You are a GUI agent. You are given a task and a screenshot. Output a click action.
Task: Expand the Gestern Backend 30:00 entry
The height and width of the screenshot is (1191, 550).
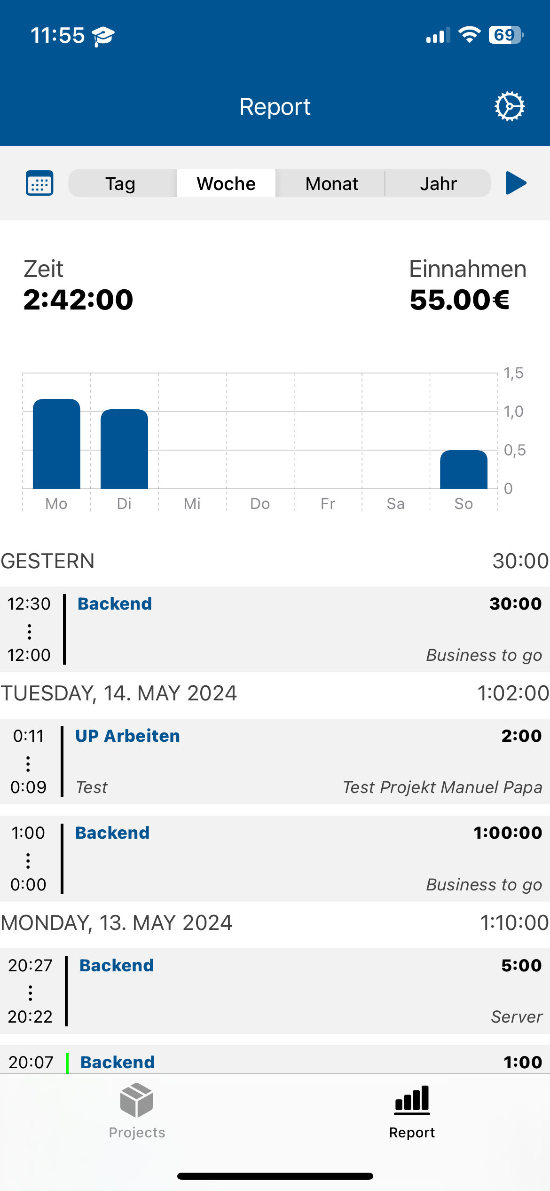[x=275, y=629]
